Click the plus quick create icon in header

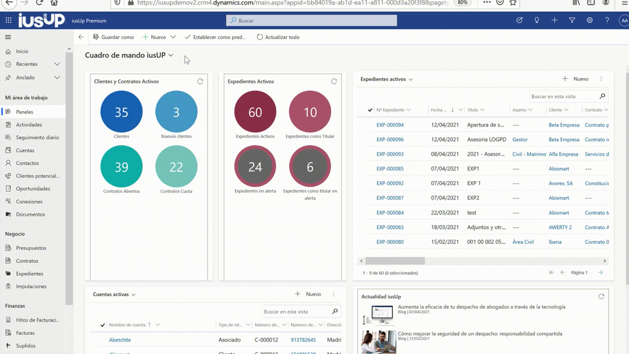click(554, 20)
